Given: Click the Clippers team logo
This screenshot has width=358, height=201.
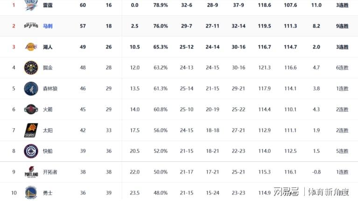Looking at the screenshot, I should [31, 151].
